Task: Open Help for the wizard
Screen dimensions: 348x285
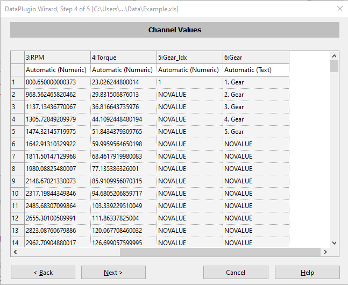Action: pyautogui.click(x=307, y=273)
